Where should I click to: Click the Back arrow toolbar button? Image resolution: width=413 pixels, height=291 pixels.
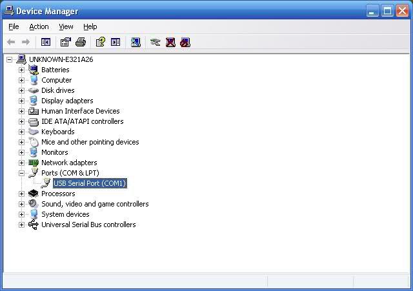[11, 42]
